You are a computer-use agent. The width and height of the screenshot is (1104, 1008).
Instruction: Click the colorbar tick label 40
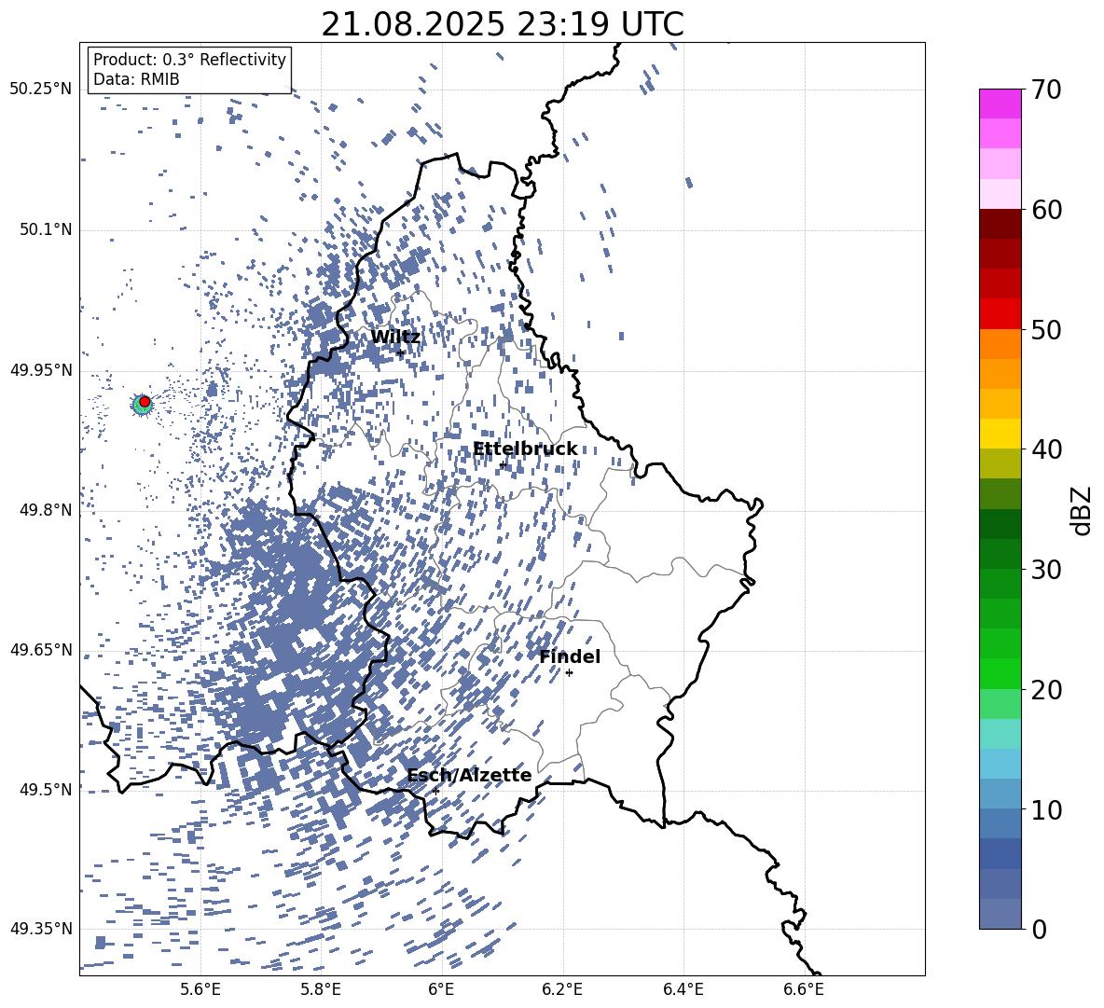[1046, 449]
